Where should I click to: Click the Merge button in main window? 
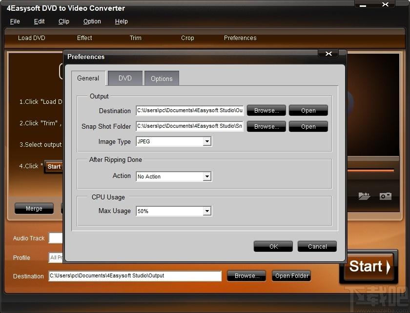coord(34,209)
